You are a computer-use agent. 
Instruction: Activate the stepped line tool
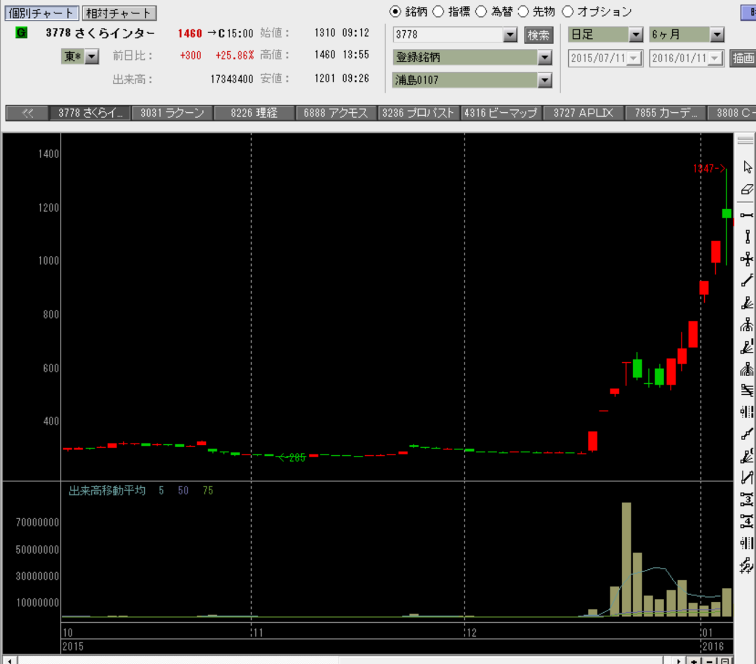tap(747, 434)
